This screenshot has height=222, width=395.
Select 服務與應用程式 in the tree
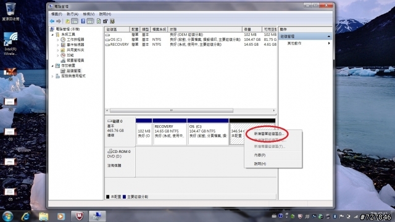pyautogui.click(x=73, y=76)
